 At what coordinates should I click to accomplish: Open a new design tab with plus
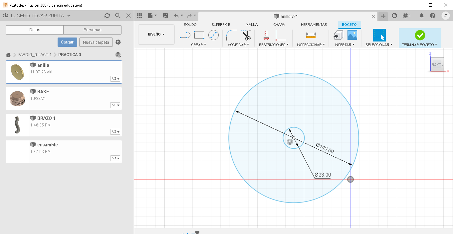383,16
